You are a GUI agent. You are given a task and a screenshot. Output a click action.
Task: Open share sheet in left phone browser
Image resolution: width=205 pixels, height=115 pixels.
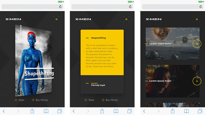pyautogui.click(x=32, y=111)
